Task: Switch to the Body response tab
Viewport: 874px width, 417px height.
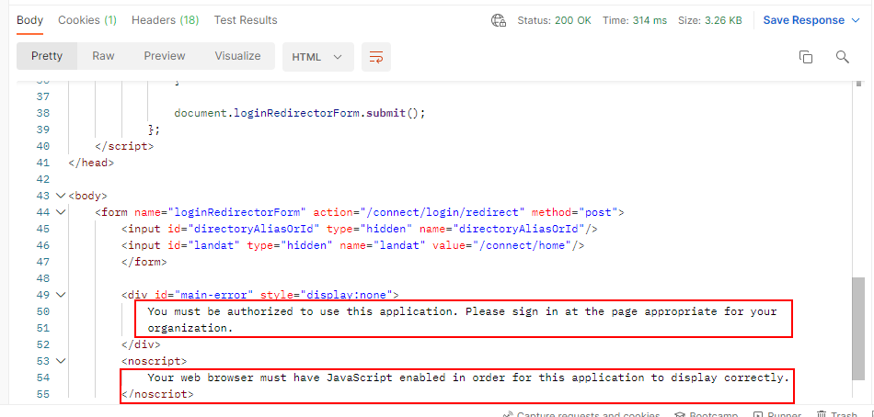Action: click(x=29, y=20)
